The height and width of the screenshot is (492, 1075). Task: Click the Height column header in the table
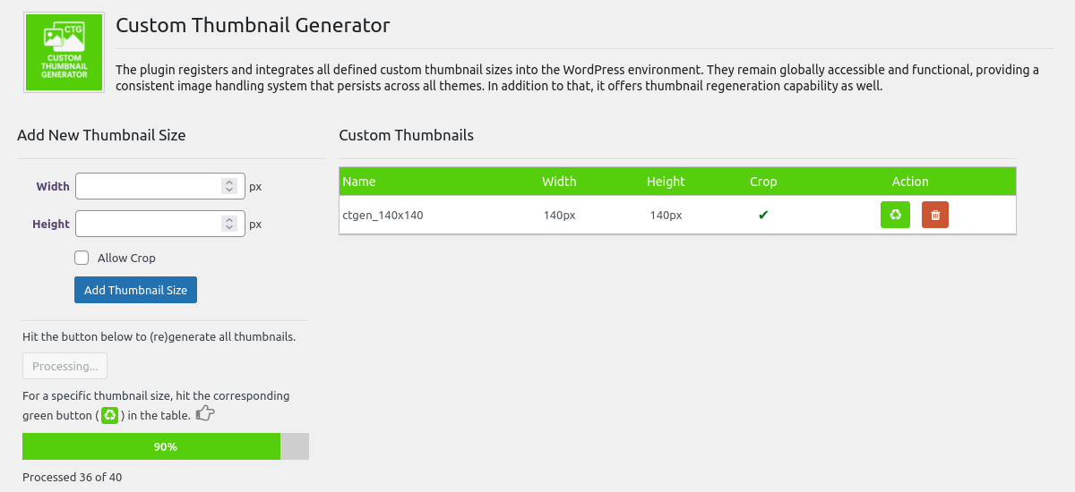point(666,181)
